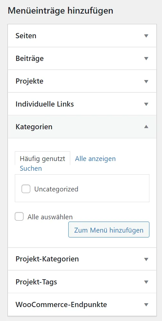The image size is (162, 321).
Task: Click the Projekte section arrow icon
Action: (146, 82)
